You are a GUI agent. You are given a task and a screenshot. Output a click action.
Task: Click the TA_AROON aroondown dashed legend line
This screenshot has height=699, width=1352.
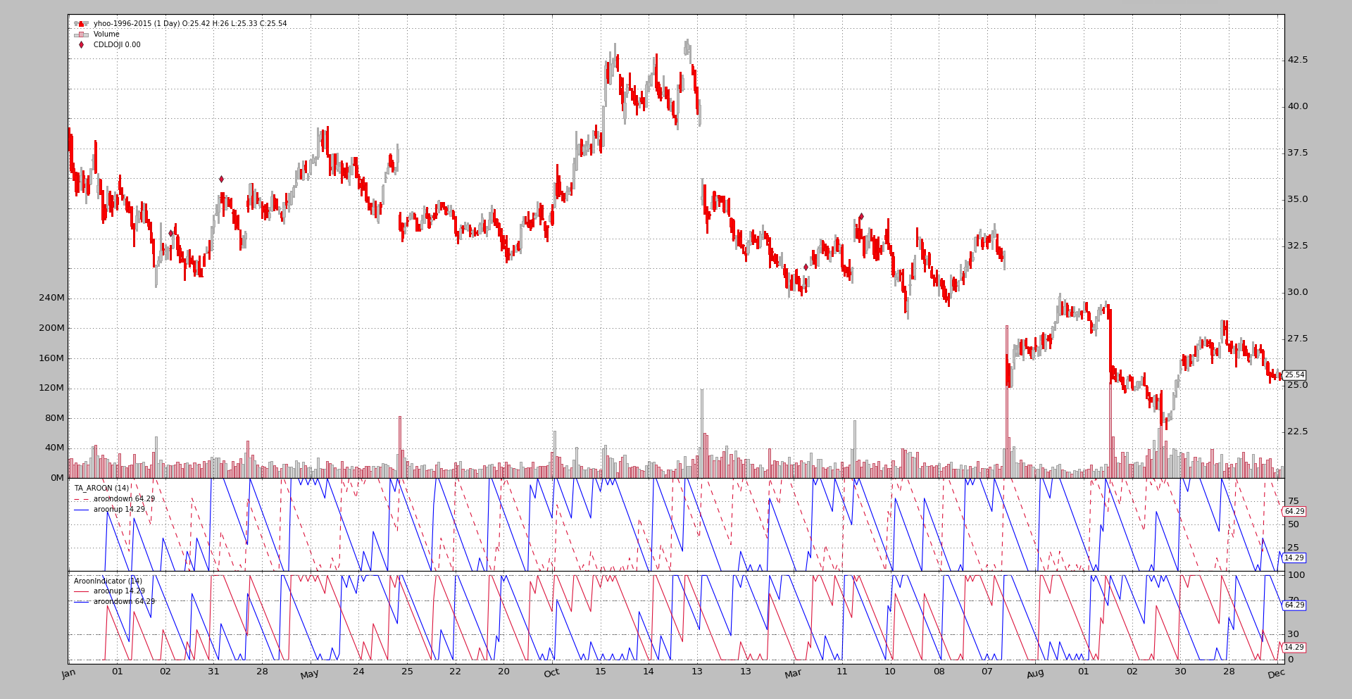click(x=82, y=499)
